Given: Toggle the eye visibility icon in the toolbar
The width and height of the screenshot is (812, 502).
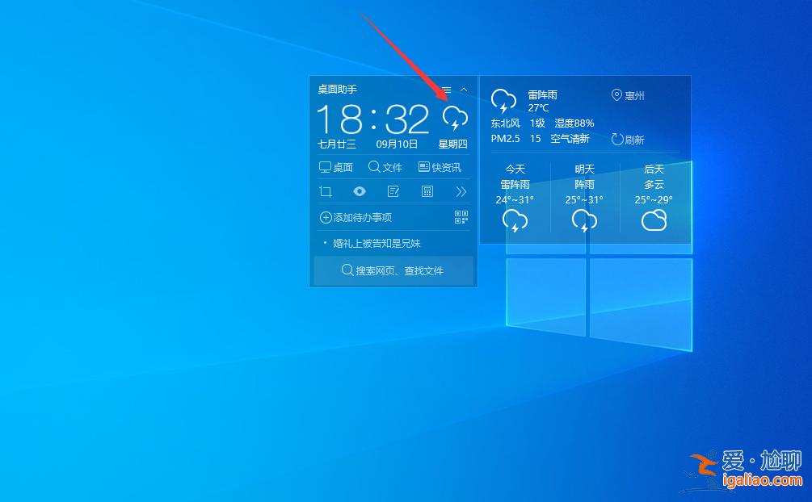Looking at the screenshot, I should tap(359, 191).
